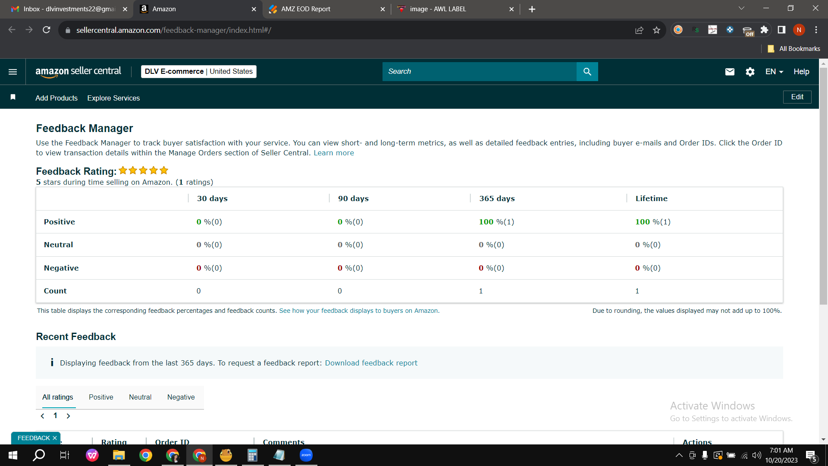Expand the tab search chevron
This screenshot has height=466, width=828.
[741, 8]
